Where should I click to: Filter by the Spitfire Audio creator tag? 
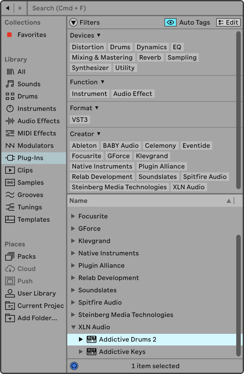[x=205, y=177]
